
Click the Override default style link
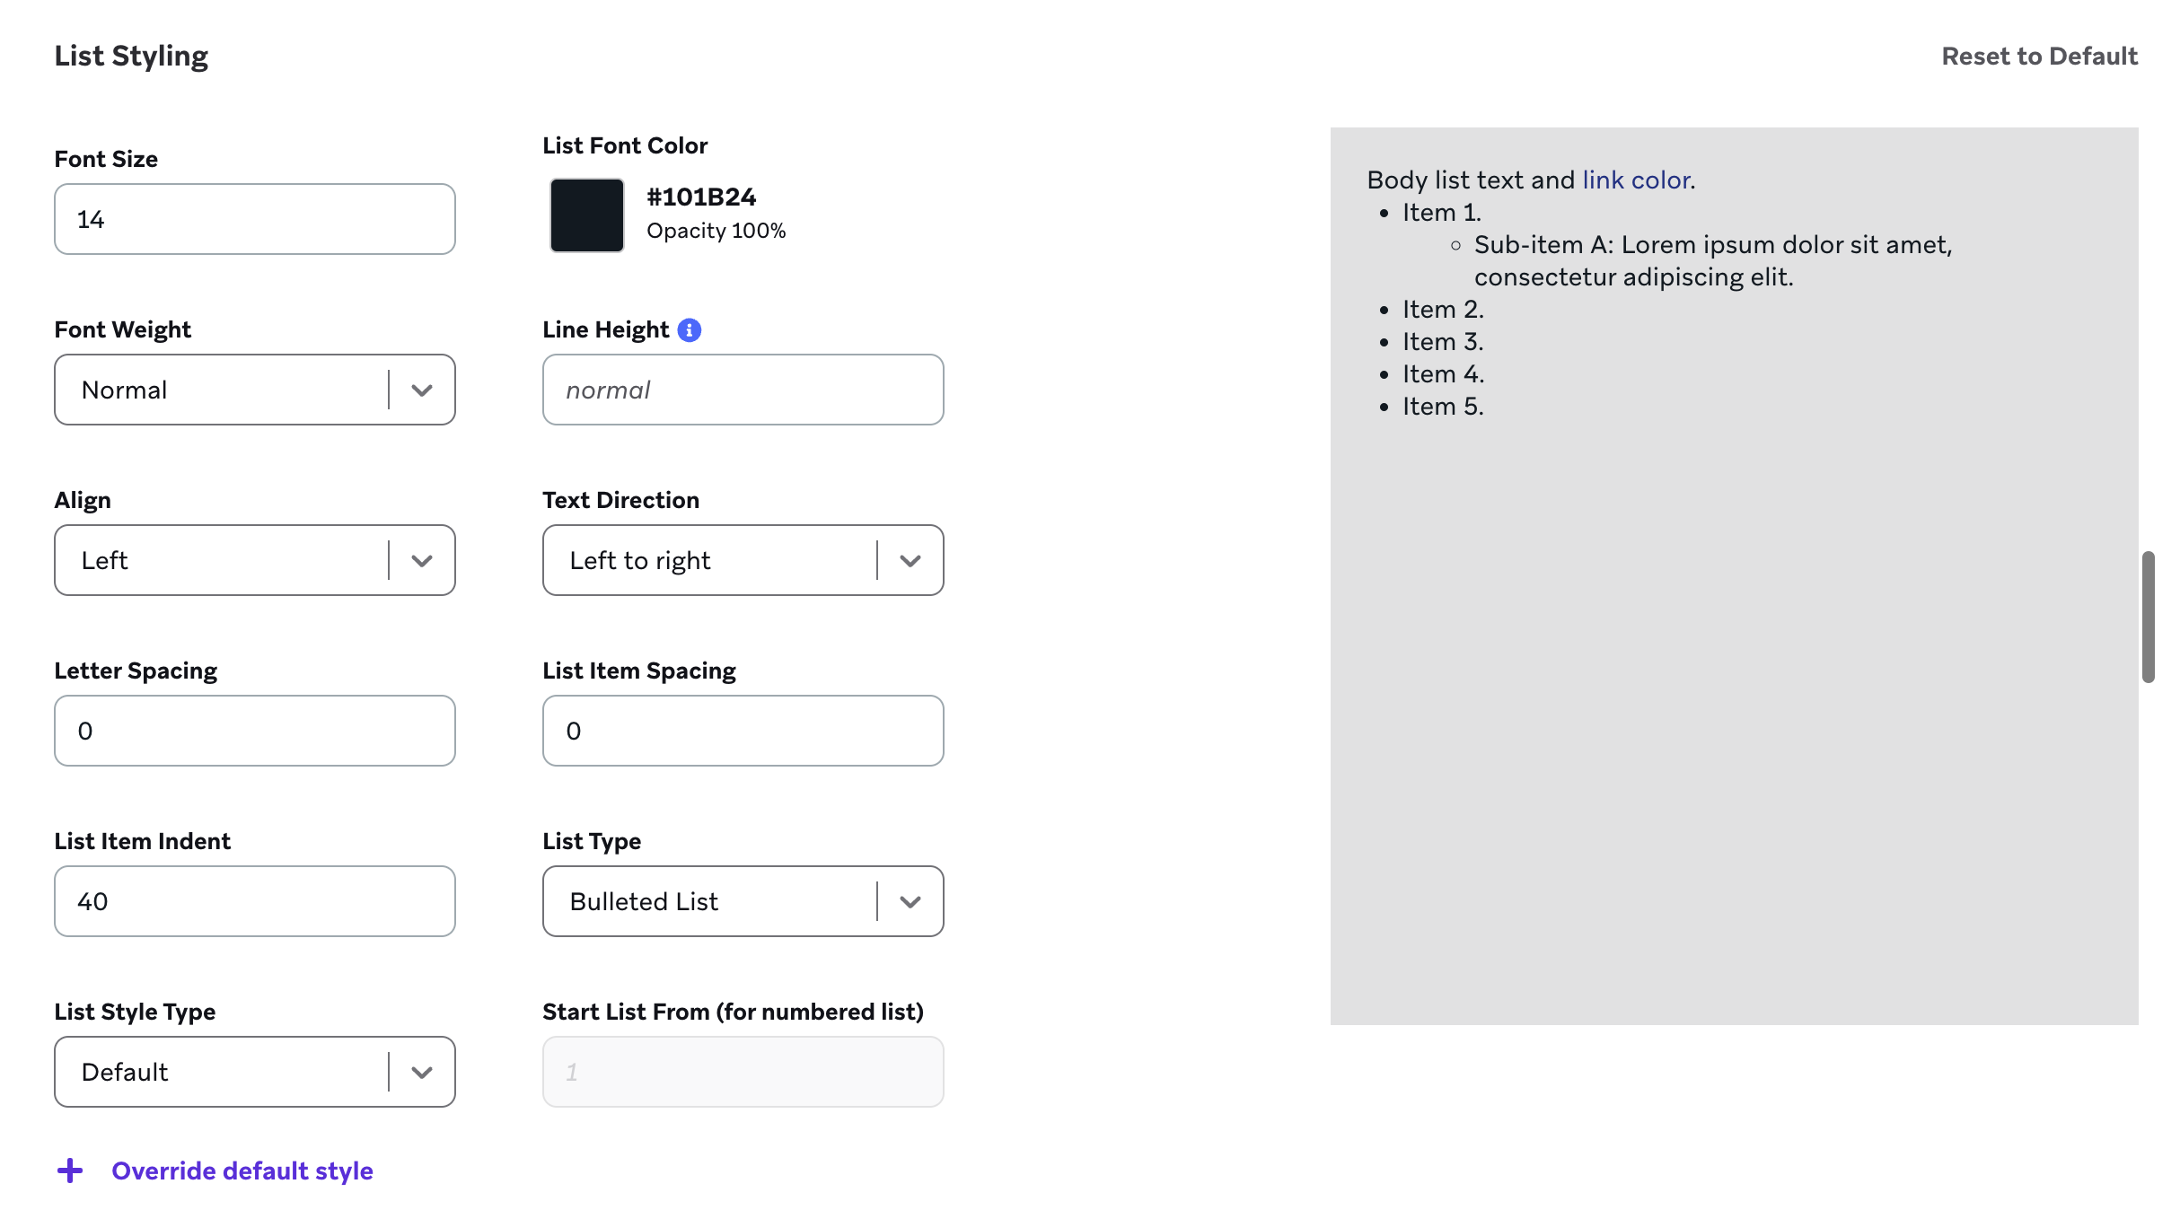tap(242, 1171)
